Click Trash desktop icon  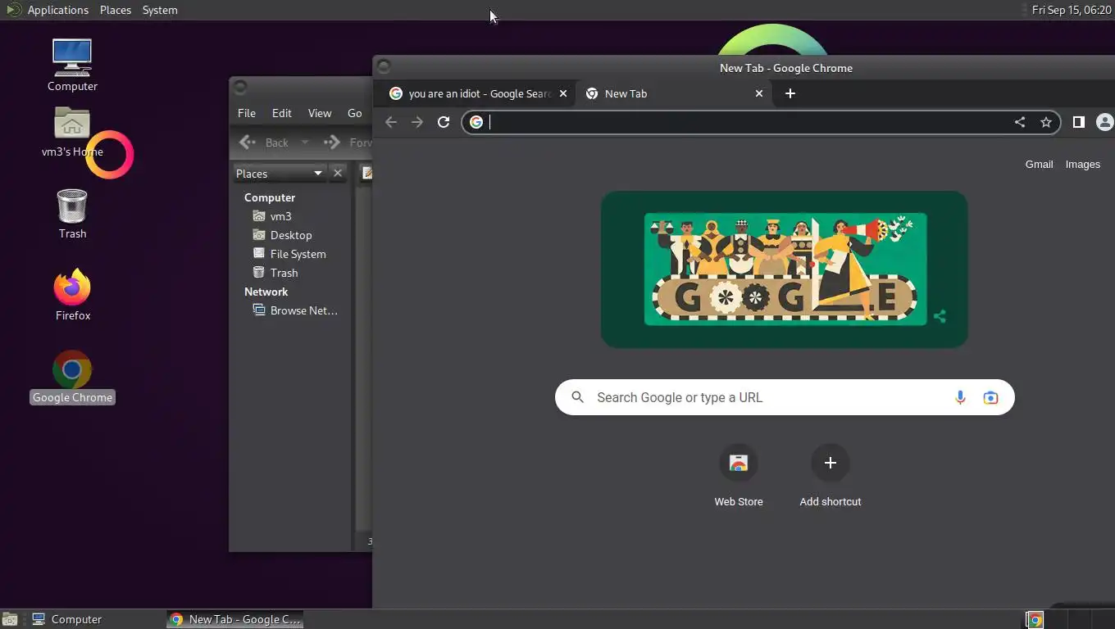[72, 214]
